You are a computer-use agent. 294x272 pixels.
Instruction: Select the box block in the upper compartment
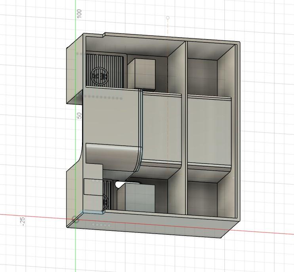tap(141, 74)
